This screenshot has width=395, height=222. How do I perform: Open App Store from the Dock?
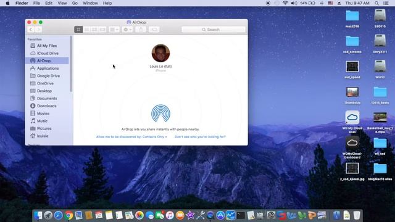point(220,215)
